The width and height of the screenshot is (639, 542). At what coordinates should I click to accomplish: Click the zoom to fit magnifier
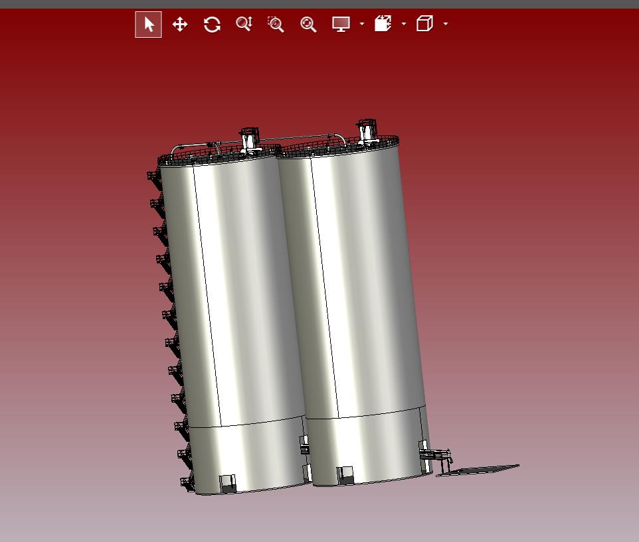coord(308,25)
